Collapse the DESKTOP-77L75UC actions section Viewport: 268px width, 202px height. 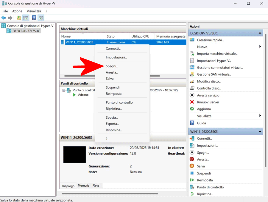click(260, 33)
